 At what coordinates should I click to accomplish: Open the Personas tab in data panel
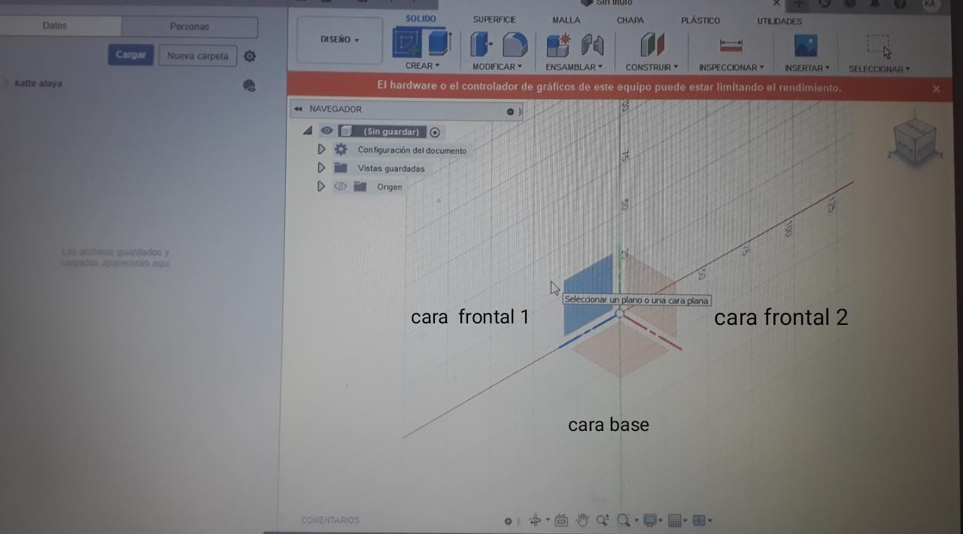point(190,27)
